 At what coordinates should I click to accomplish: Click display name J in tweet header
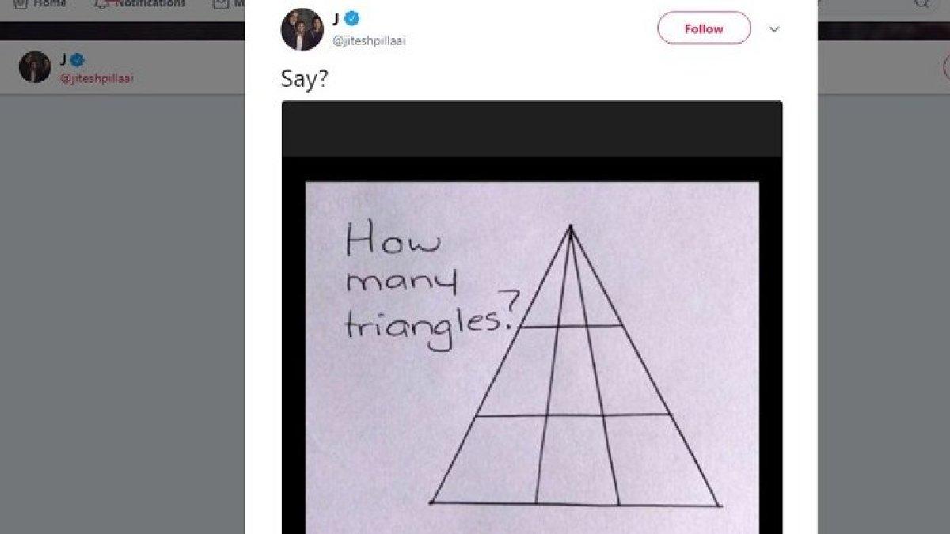(336, 18)
